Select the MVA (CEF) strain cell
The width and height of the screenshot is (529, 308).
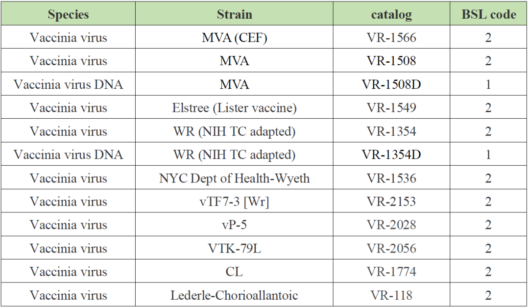click(x=234, y=38)
